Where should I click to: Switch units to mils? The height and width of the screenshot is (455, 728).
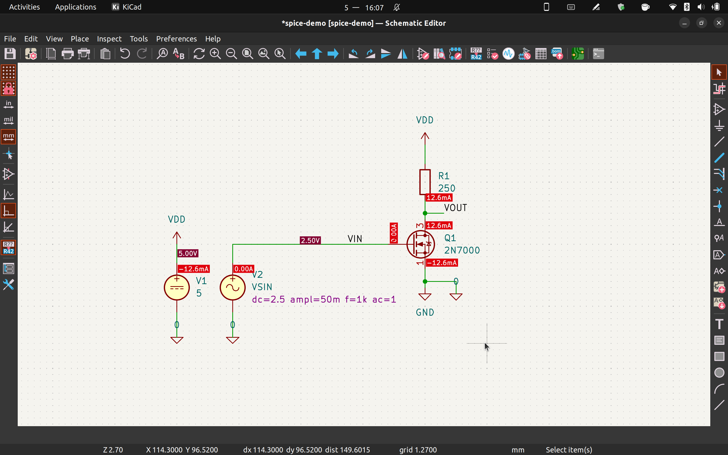coord(8,121)
